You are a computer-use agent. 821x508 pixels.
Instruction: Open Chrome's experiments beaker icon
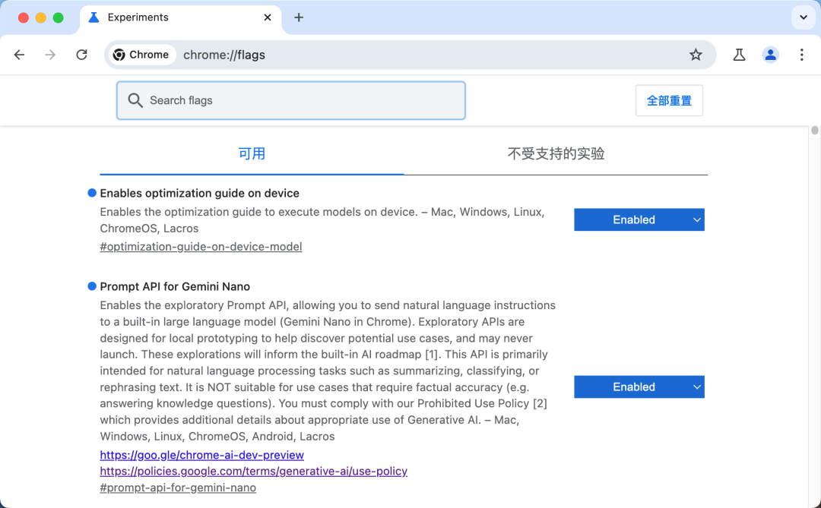(738, 55)
